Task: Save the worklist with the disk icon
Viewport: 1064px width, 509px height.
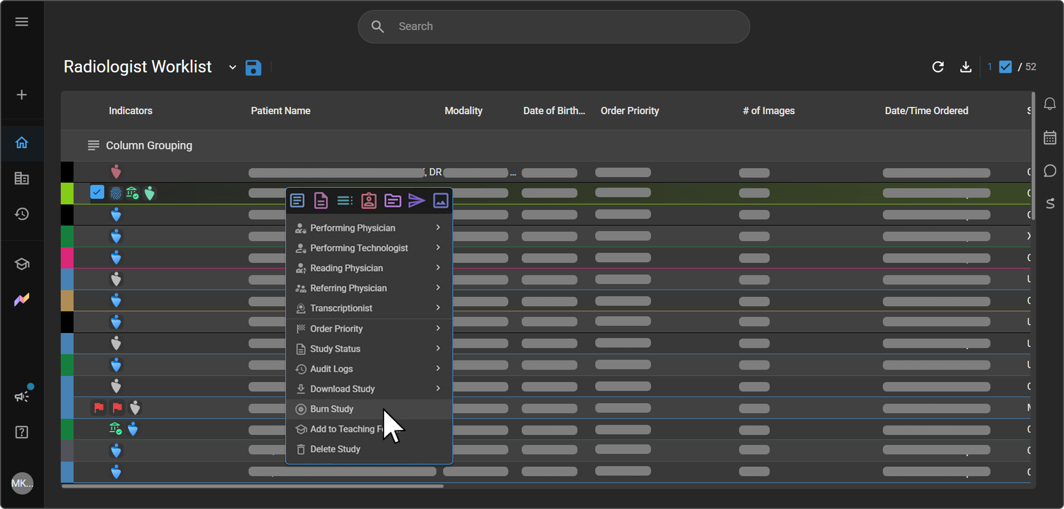Action: coord(253,67)
